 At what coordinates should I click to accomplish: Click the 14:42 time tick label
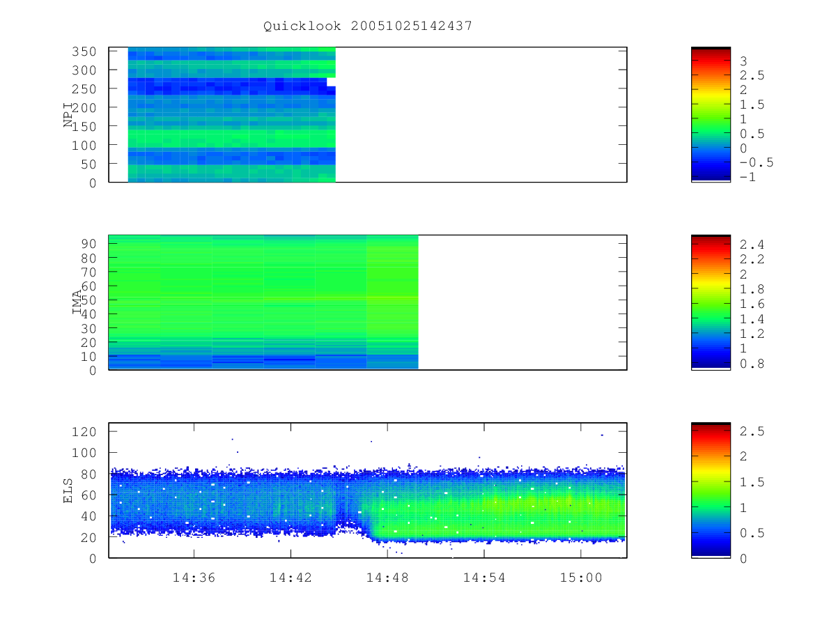[x=290, y=578]
